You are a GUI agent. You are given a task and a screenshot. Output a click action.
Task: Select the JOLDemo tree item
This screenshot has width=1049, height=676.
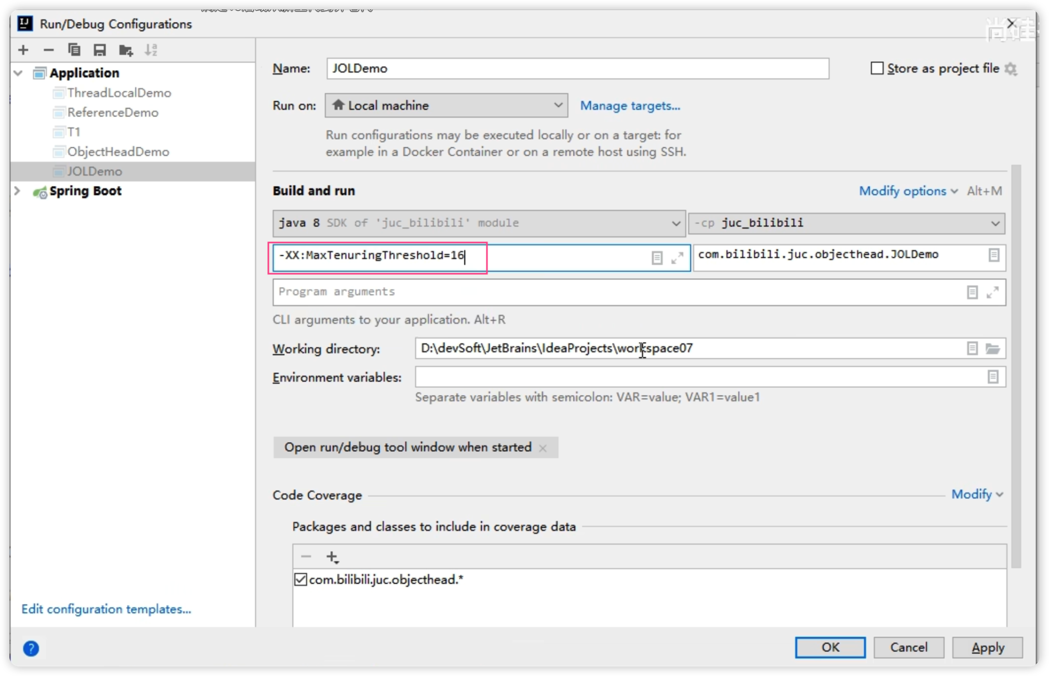point(92,170)
